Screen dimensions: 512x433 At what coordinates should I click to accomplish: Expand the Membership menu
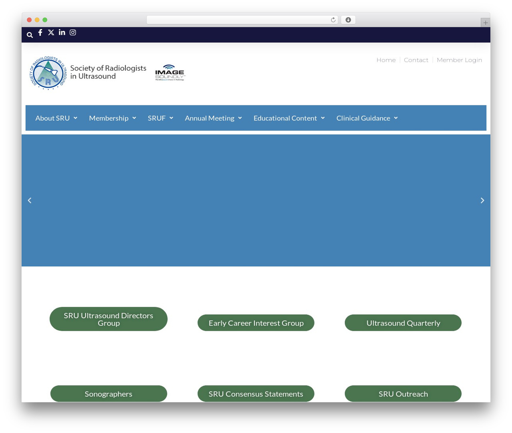(x=113, y=118)
